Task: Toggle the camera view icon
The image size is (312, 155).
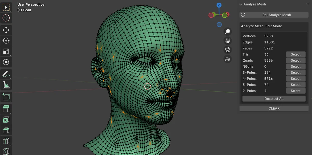Action: (227, 50)
